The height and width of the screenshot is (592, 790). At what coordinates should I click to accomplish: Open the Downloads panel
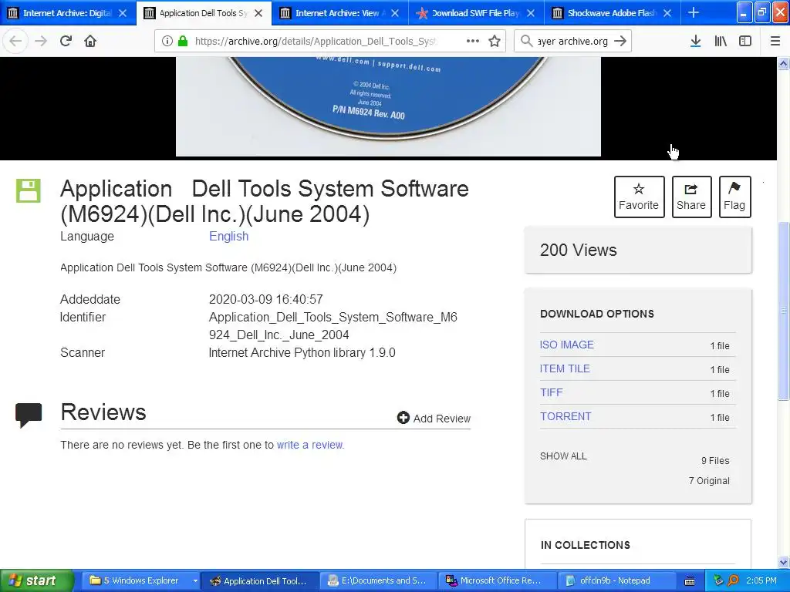pyautogui.click(x=695, y=41)
